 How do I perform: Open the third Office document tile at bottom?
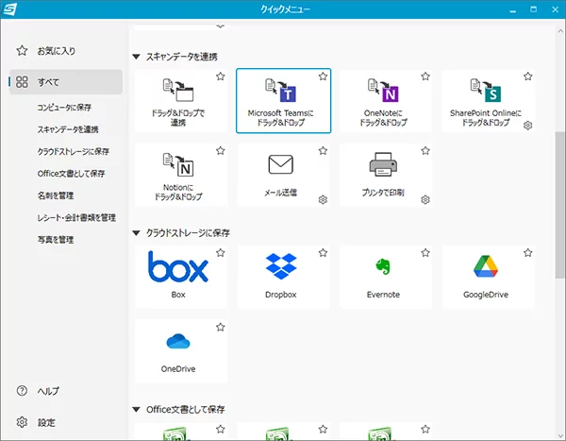(x=386, y=432)
